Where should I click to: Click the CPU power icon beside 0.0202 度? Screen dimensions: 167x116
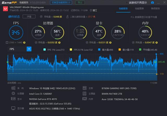pyautogui.click(x=36, y=42)
